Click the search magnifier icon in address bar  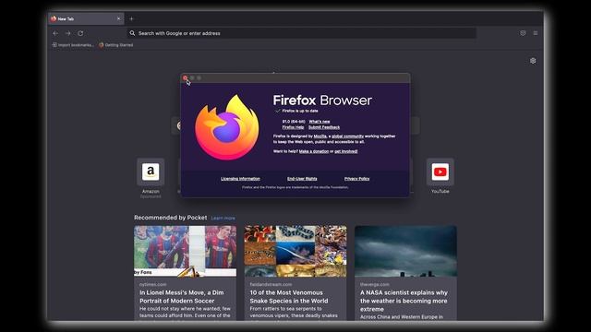[132, 33]
